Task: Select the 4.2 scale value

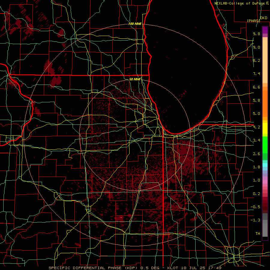Action: click(256, 127)
